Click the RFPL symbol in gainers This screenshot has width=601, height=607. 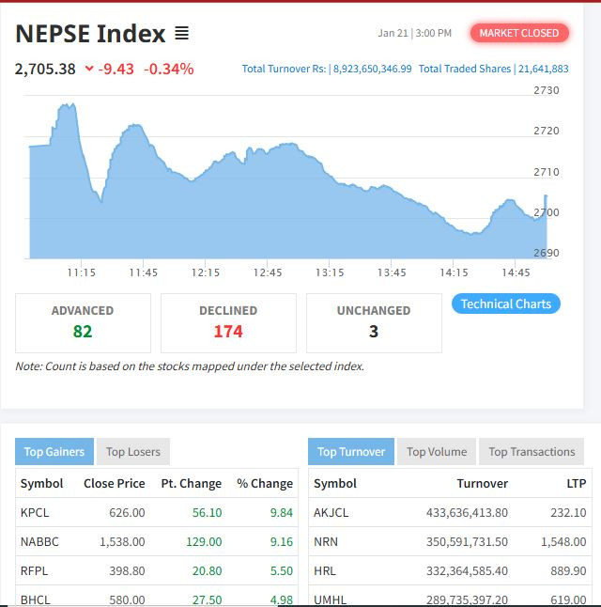(35, 570)
